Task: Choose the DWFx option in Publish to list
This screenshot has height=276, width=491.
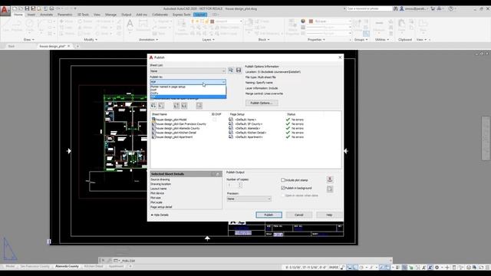Action: coord(188,94)
